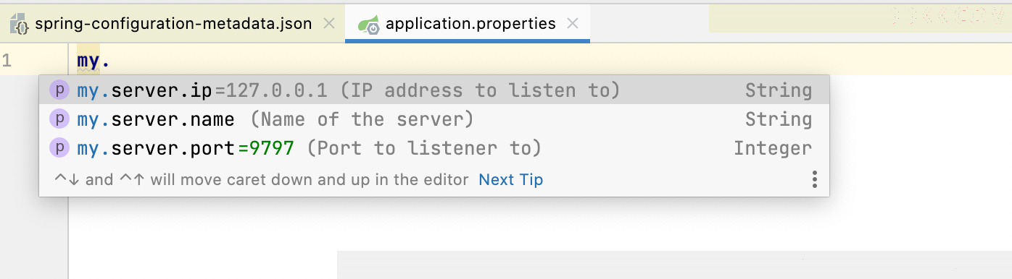Click the JSON file icon on spring-configuration-metadata tab
The height and width of the screenshot is (279, 1012).
pos(20,24)
